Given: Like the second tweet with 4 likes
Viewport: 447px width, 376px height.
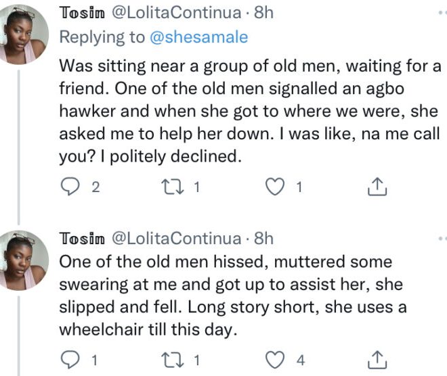Looking at the screenshot, I should coord(274,358).
